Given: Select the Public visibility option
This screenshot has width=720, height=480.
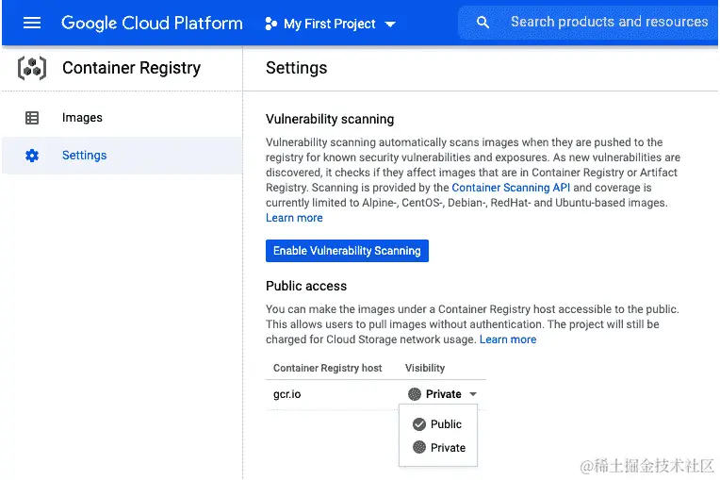Looking at the screenshot, I should click(446, 424).
